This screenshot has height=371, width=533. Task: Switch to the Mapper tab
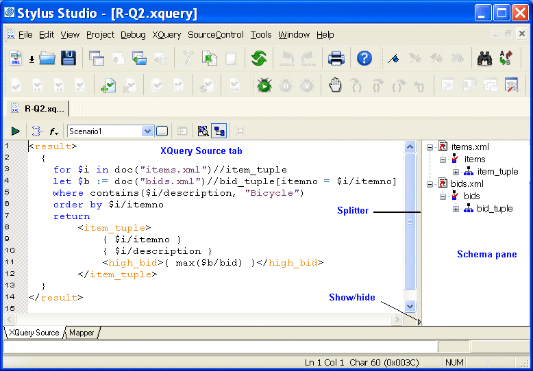[82, 333]
